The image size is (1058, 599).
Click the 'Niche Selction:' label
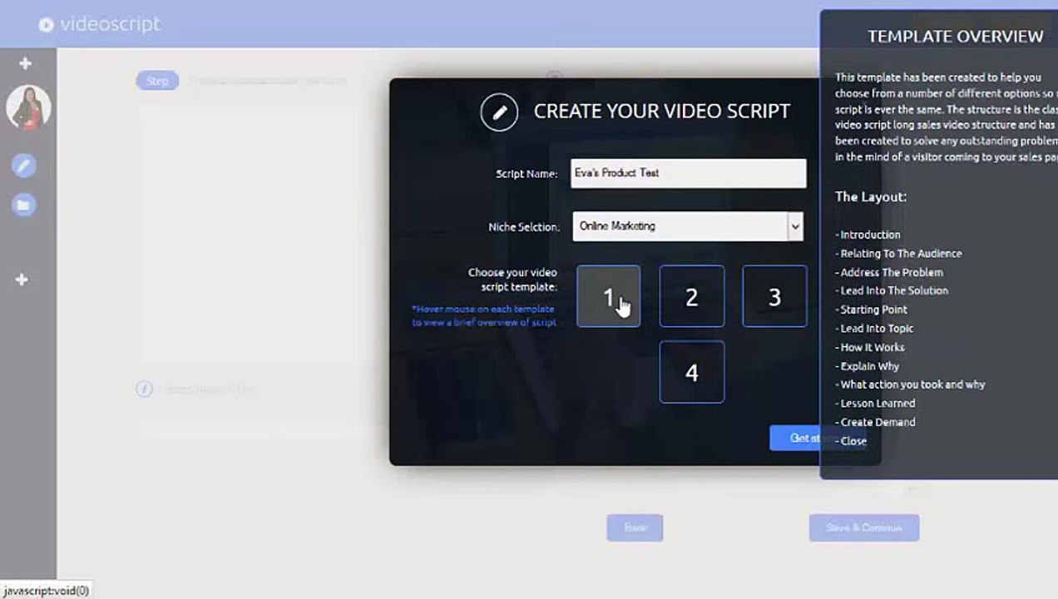click(524, 226)
